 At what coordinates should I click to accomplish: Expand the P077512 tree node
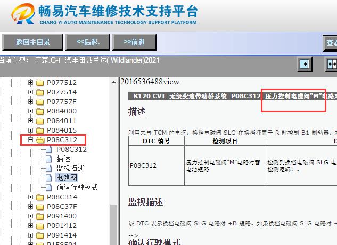(30, 82)
